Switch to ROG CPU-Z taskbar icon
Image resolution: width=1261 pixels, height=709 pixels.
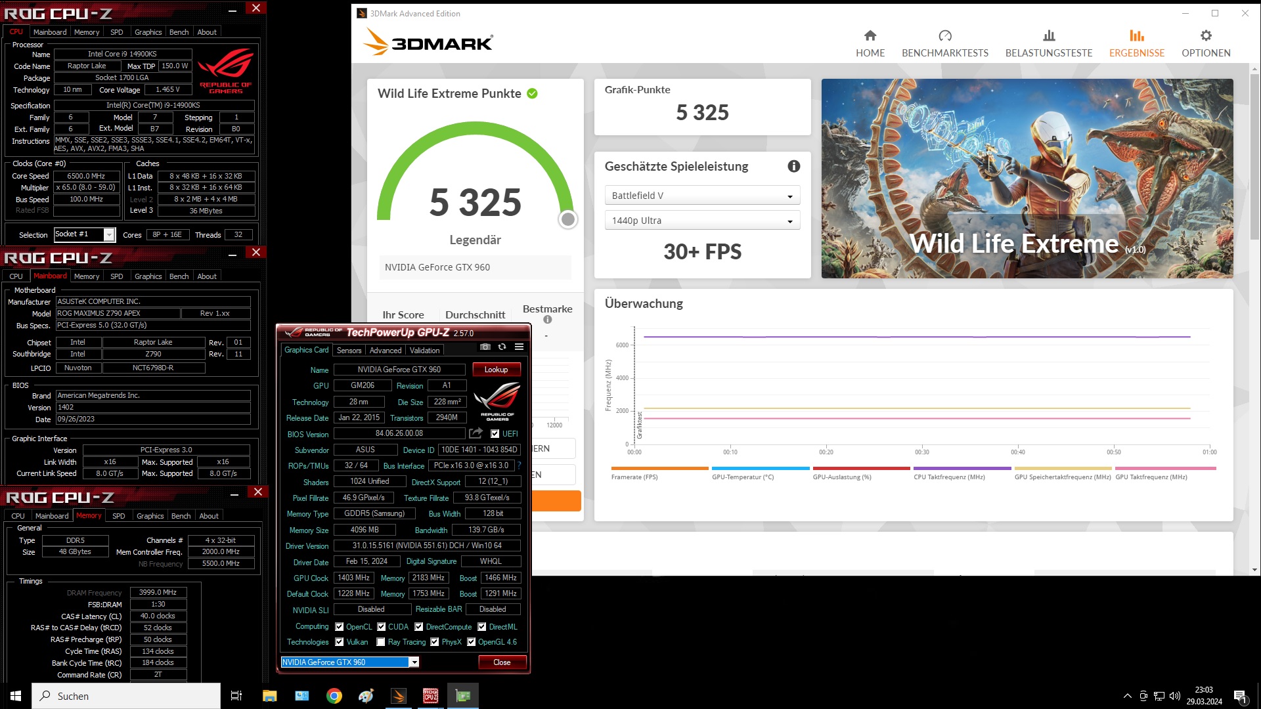[x=430, y=696]
